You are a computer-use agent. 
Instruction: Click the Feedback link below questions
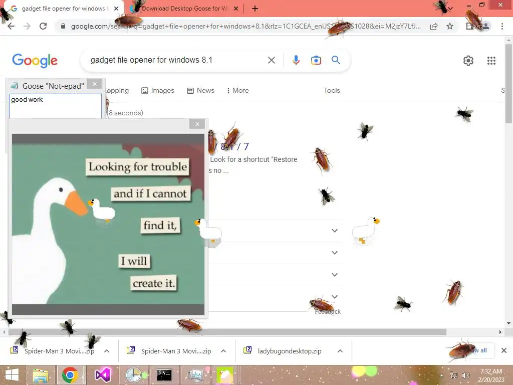[328, 312]
